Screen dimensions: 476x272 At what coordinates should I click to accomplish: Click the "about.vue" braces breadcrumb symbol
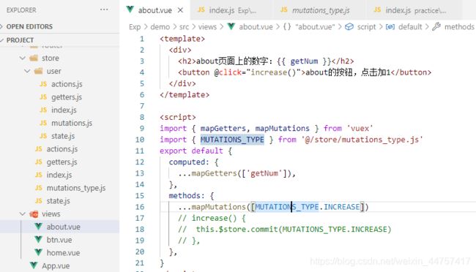(x=309, y=27)
